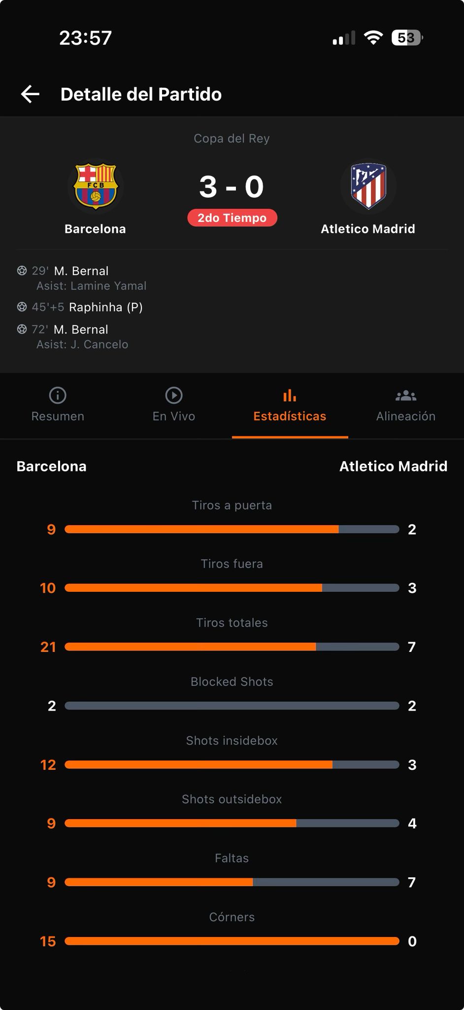
Task: Click the Estadísticas bar chart icon
Action: pos(290,395)
